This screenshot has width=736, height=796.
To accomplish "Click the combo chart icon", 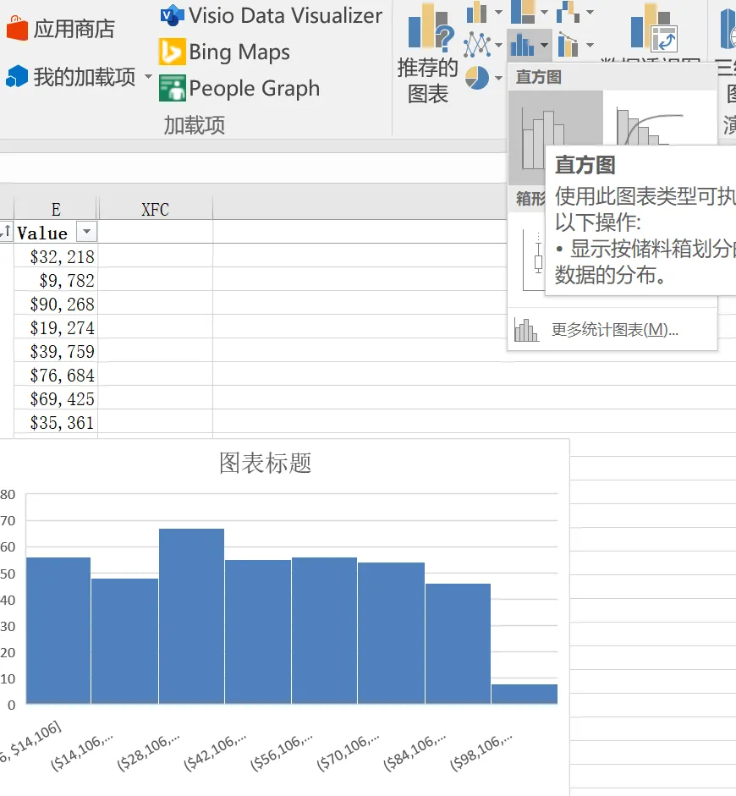I will click(568, 45).
